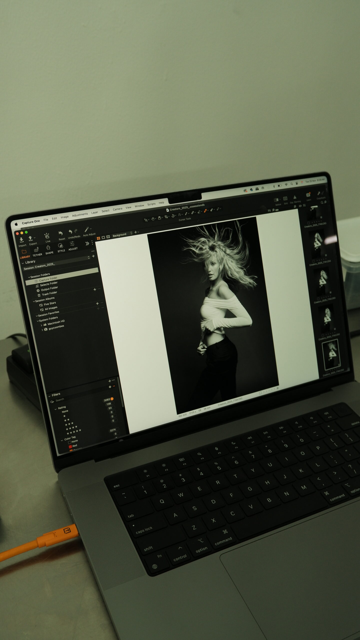
Task: Enable the Exposure Warning icon
Action: click(x=295, y=197)
